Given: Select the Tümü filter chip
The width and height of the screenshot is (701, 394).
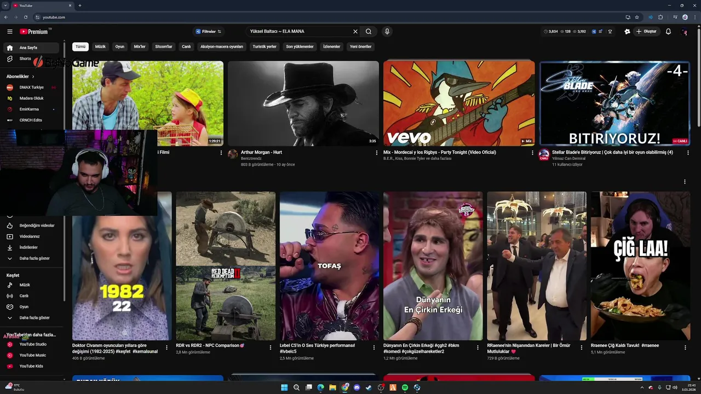Looking at the screenshot, I should 81,47.
